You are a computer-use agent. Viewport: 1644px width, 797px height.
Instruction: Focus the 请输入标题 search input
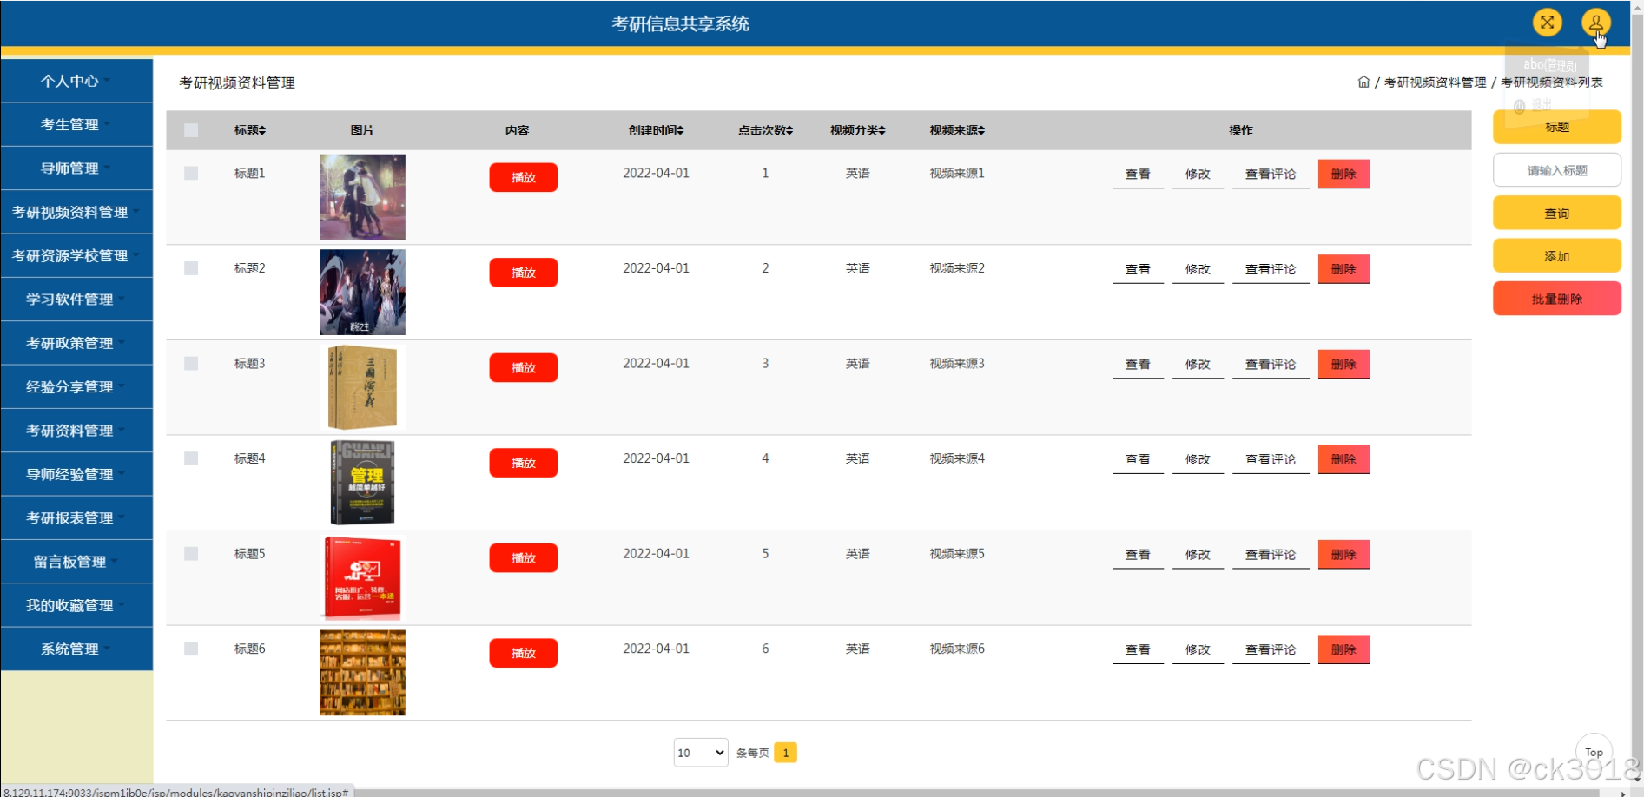tap(1557, 170)
